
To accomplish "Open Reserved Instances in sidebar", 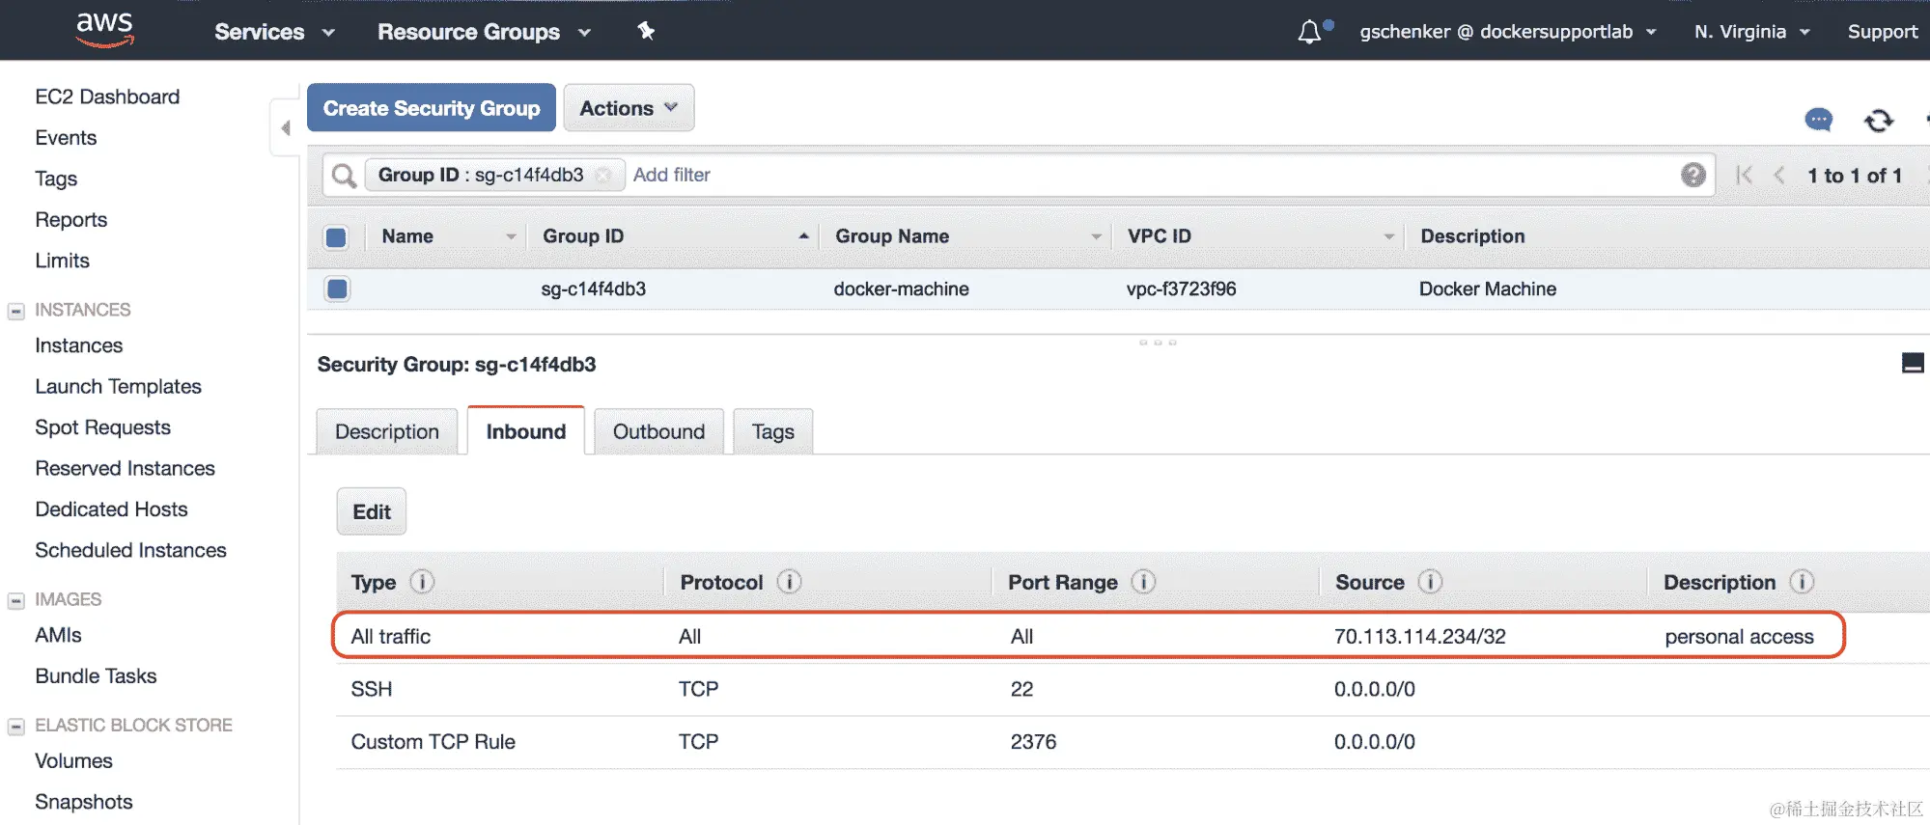I will [125, 468].
